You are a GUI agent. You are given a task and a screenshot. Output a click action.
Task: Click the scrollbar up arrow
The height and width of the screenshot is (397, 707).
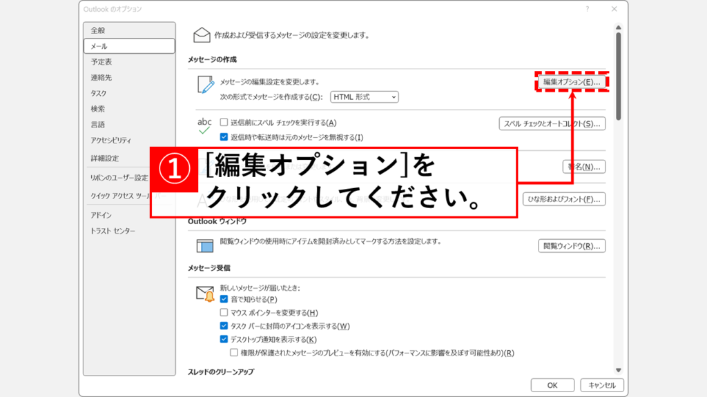[619, 28]
